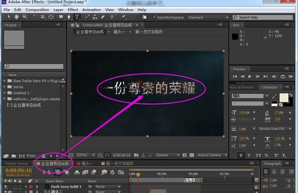Hide the Dark Gray Solid 1 layer

coord(5,187)
